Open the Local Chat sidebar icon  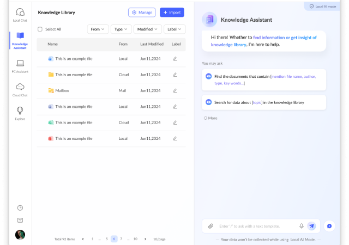(x=20, y=14)
